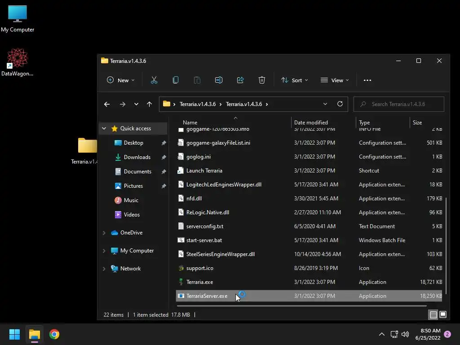Click the Delete trash icon in toolbar
This screenshot has height=345, width=460.
pyautogui.click(x=262, y=80)
